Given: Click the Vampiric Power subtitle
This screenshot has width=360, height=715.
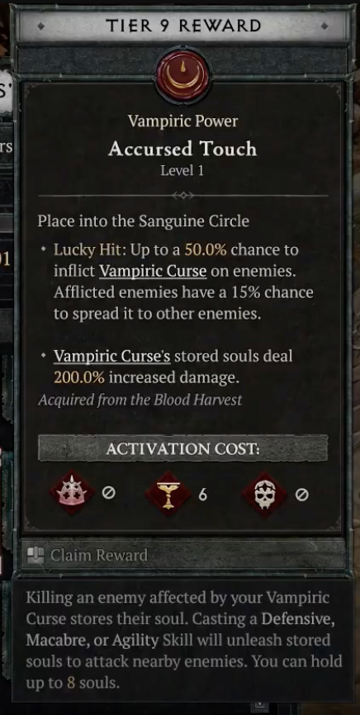Looking at the screenshot, I should [182, 121].
